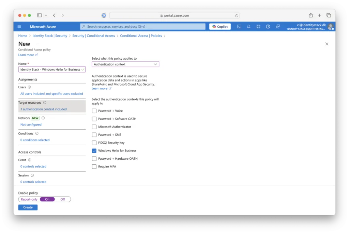Check the Password + Voice checkbox
Viewport: 349px width, 233px height.
point(94,111)
